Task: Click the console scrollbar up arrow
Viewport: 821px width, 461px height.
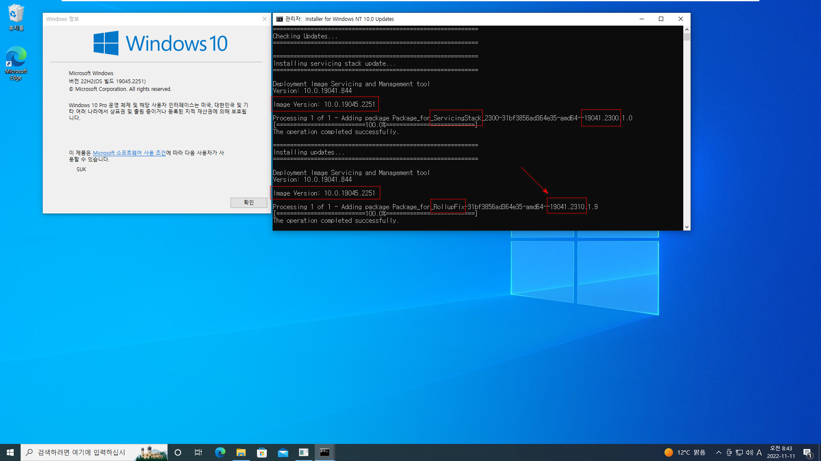Action: click(687, 29)
